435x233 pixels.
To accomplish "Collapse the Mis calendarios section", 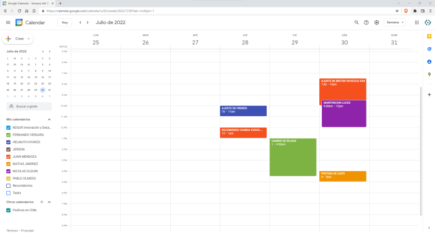I will pyautogui.click(x=49, y=119).
